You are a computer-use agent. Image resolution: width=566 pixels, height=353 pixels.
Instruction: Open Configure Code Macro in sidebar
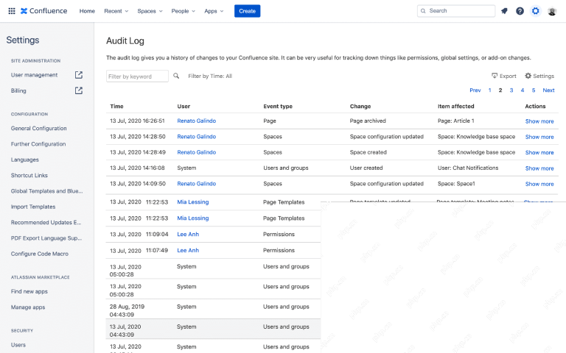(x=39, y=254)
